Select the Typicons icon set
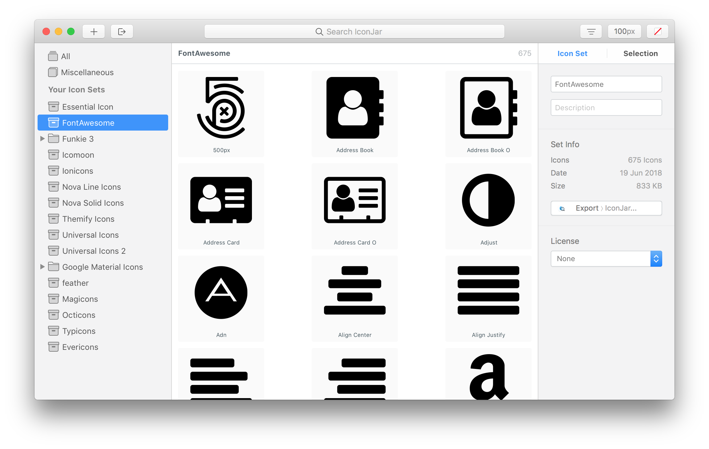709x449 pixels. tap(103, 331)
